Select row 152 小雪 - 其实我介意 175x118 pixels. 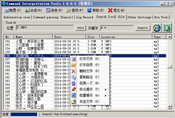tap(85, 41)
